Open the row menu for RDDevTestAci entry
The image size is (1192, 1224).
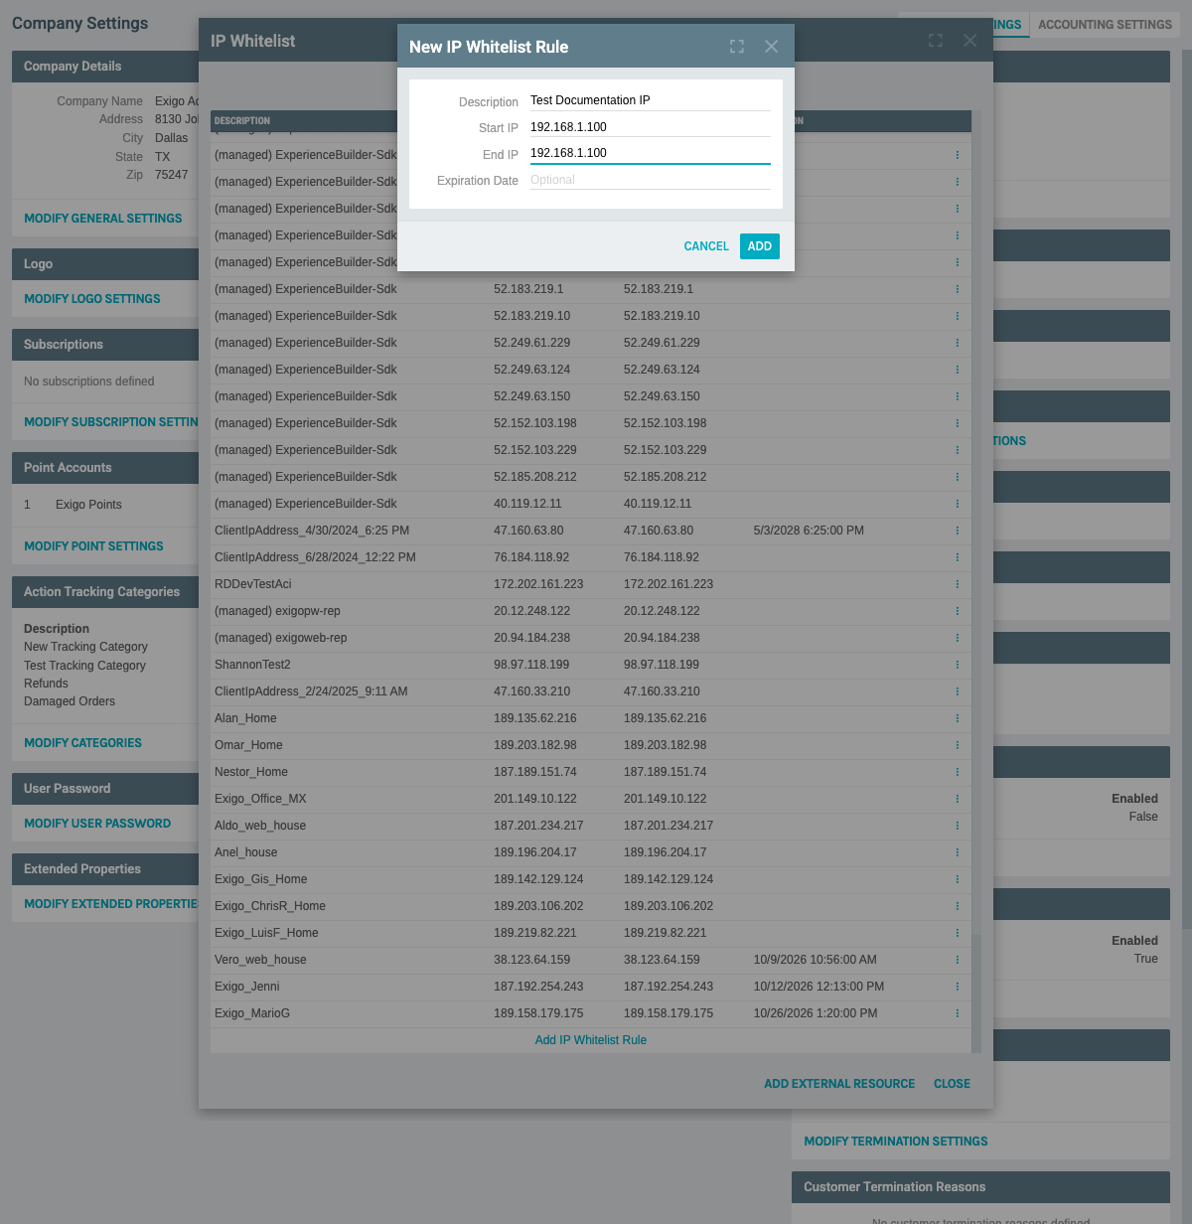957,584
